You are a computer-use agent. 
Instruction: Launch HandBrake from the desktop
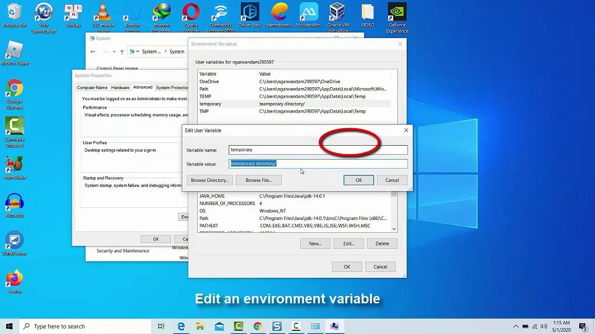pos(14,167)
